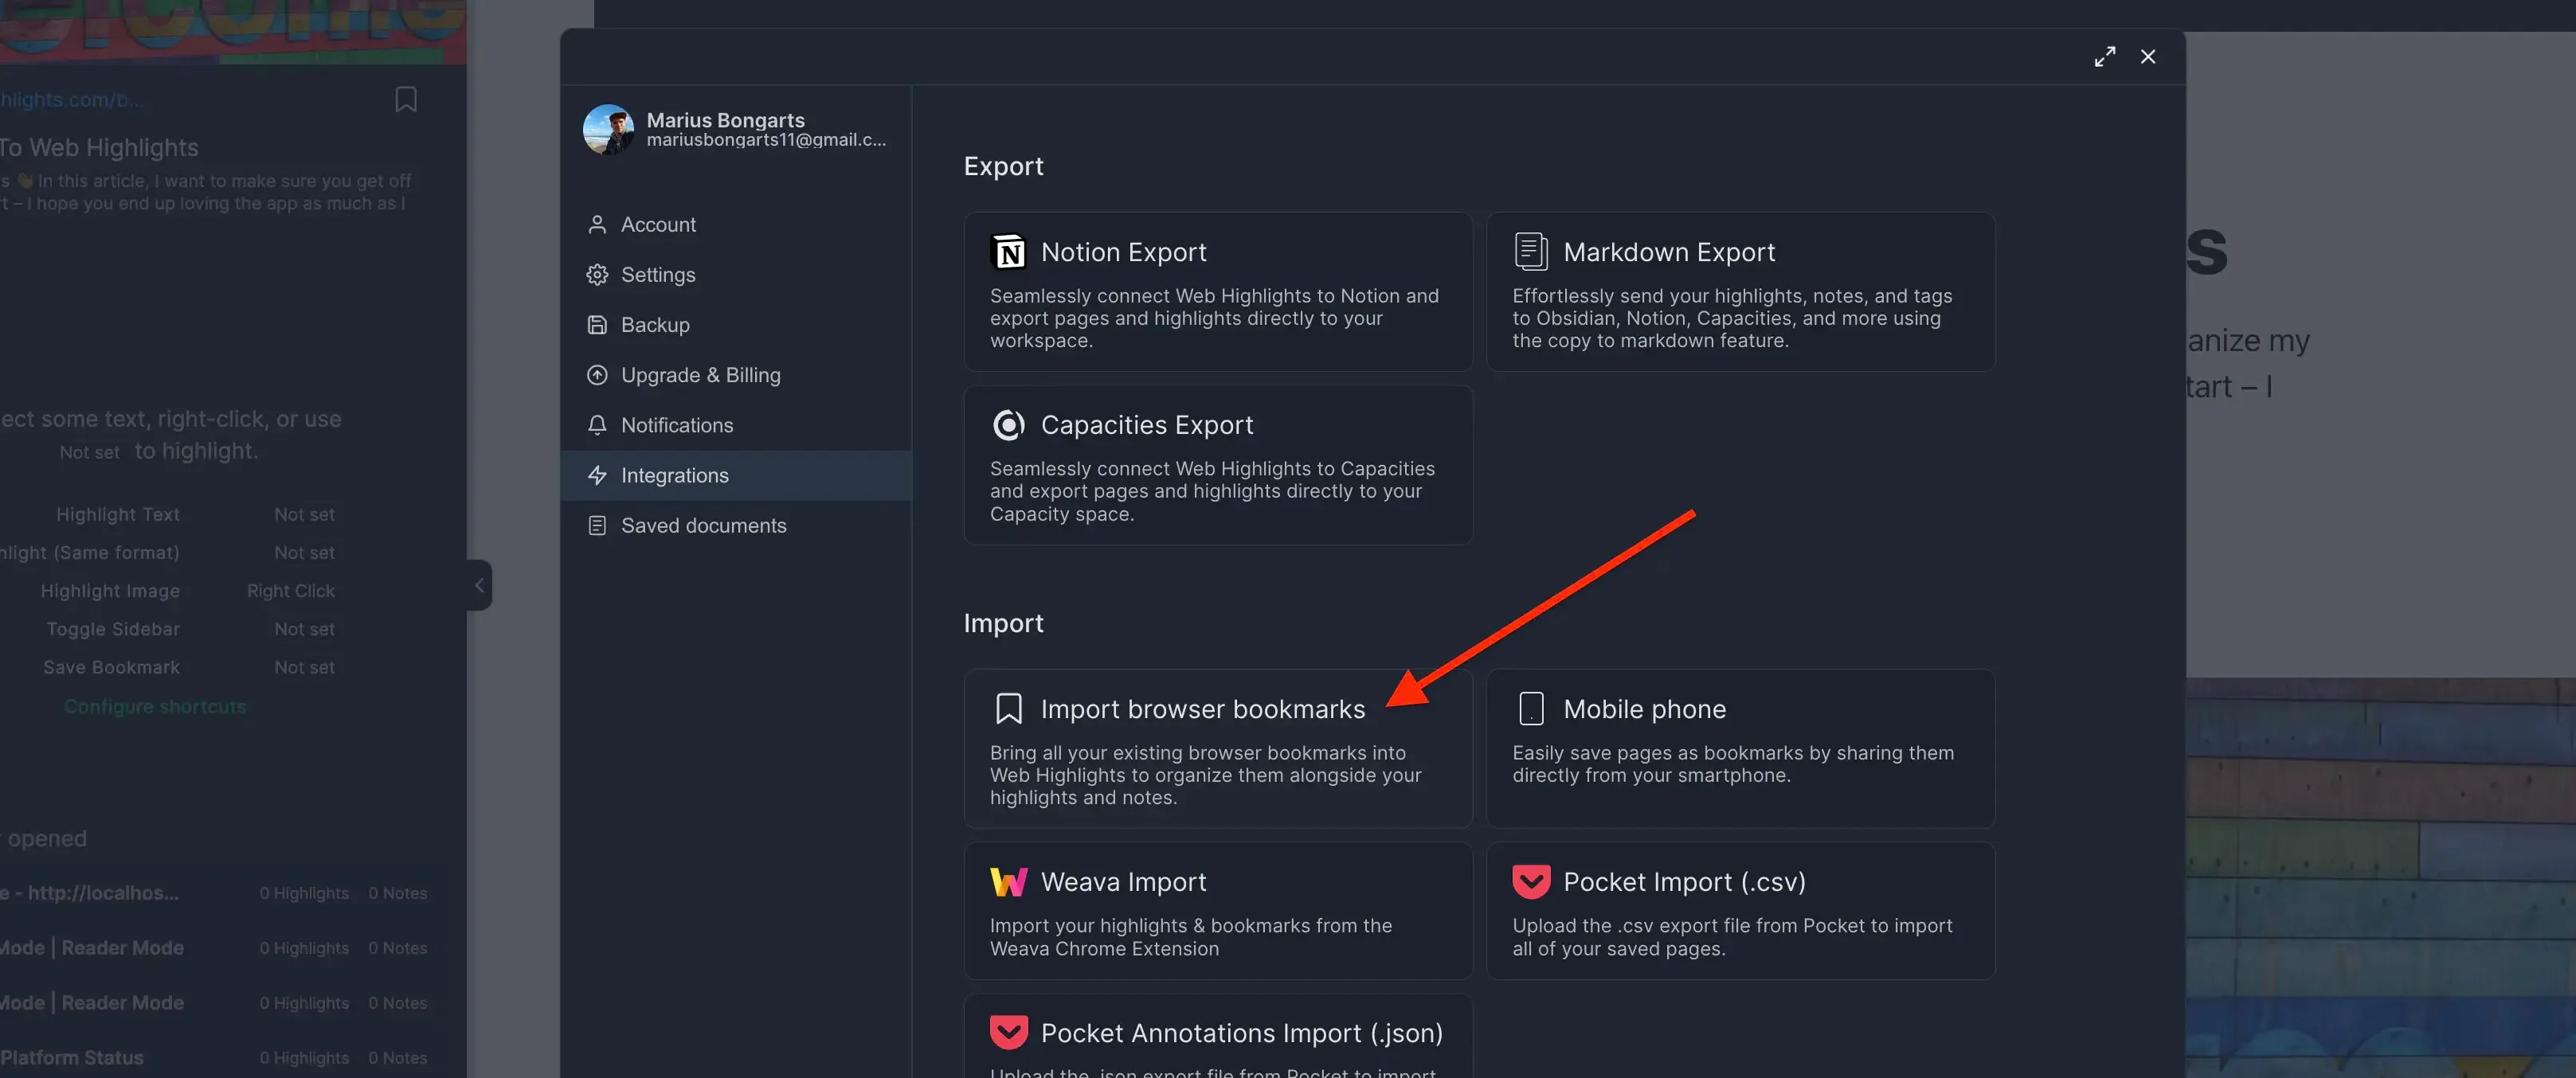
Task: Open the Settings section
Action: tap(737, 275)
